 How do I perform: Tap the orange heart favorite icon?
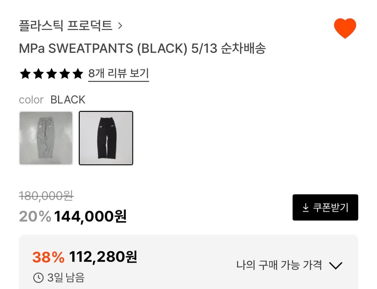pyautogui.click(x=345, y=28)
